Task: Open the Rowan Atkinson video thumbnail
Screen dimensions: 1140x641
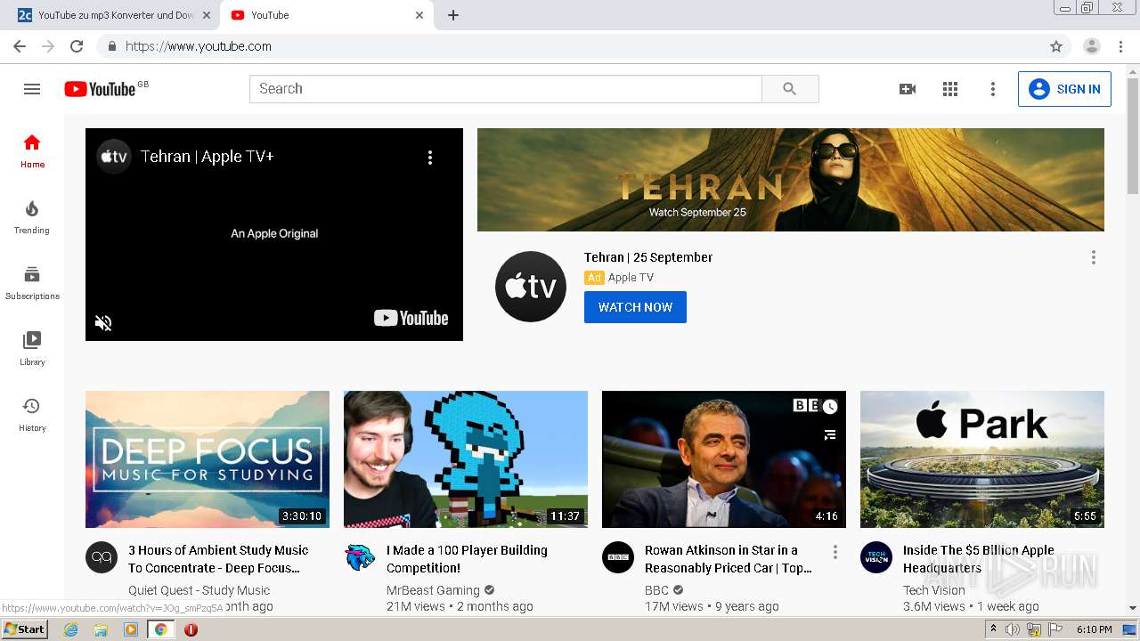Action: click(x=724, y=459)
